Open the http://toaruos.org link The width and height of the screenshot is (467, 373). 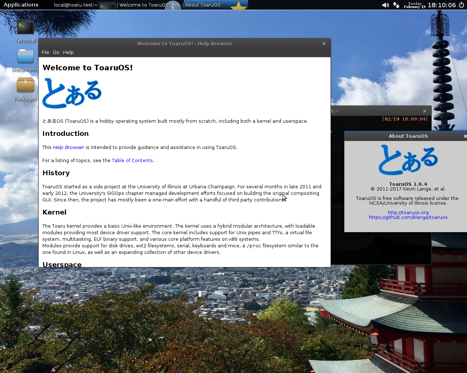(408, 212)
